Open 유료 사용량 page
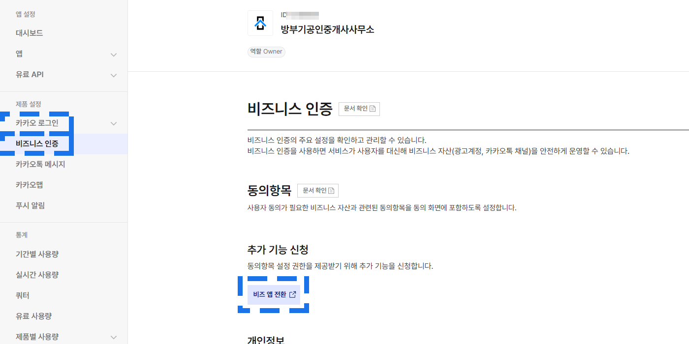Screen dimensions: 689x344 tap(33, 316)
